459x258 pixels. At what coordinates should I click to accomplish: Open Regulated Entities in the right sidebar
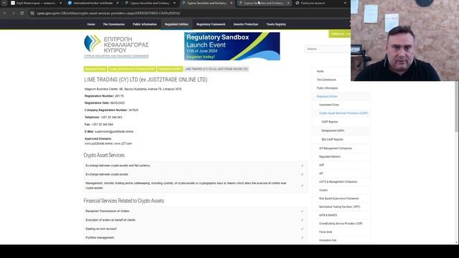[x=327, y=96]
